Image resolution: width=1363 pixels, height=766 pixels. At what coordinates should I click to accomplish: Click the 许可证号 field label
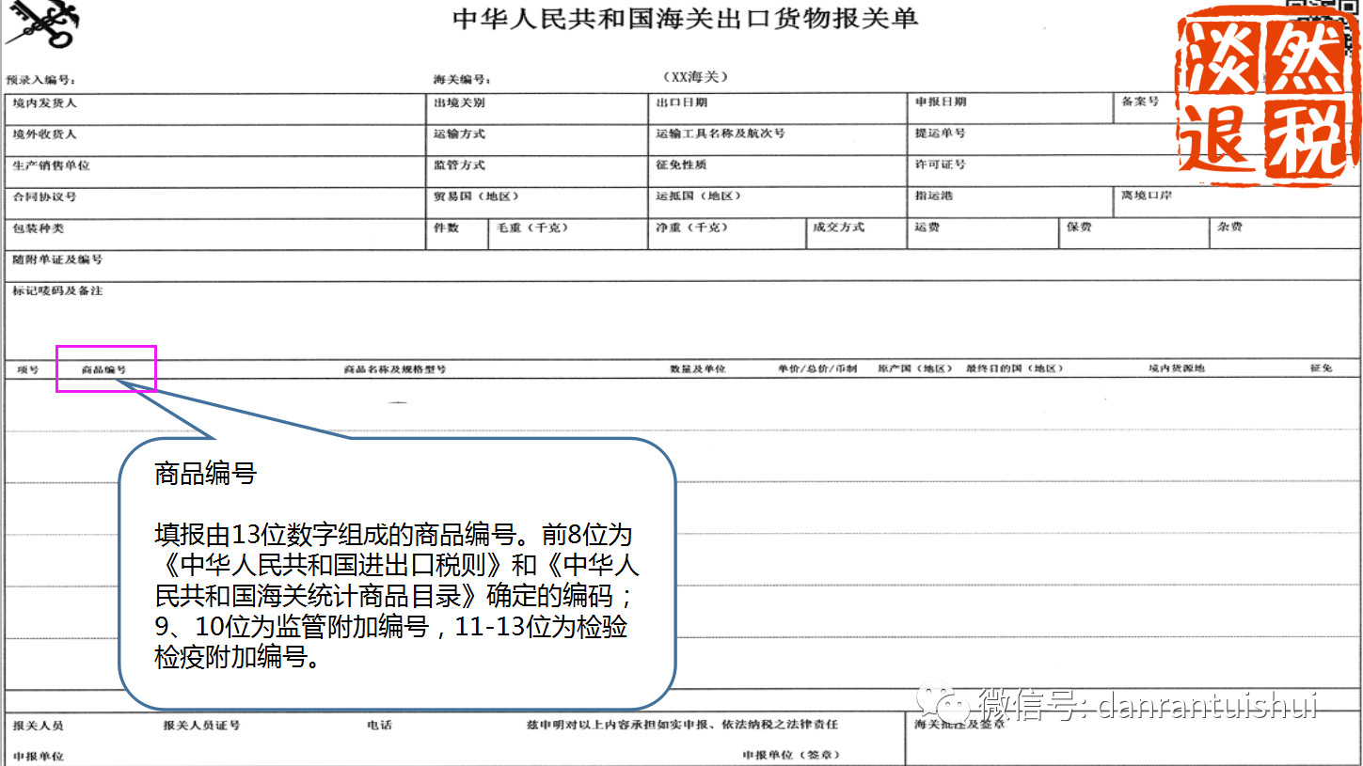point(940,164)
